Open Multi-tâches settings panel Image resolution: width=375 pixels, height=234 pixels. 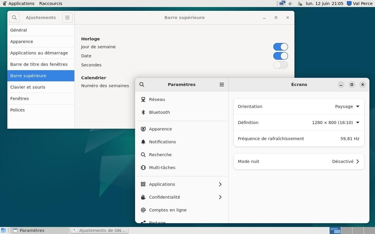(x=182, y=167)
